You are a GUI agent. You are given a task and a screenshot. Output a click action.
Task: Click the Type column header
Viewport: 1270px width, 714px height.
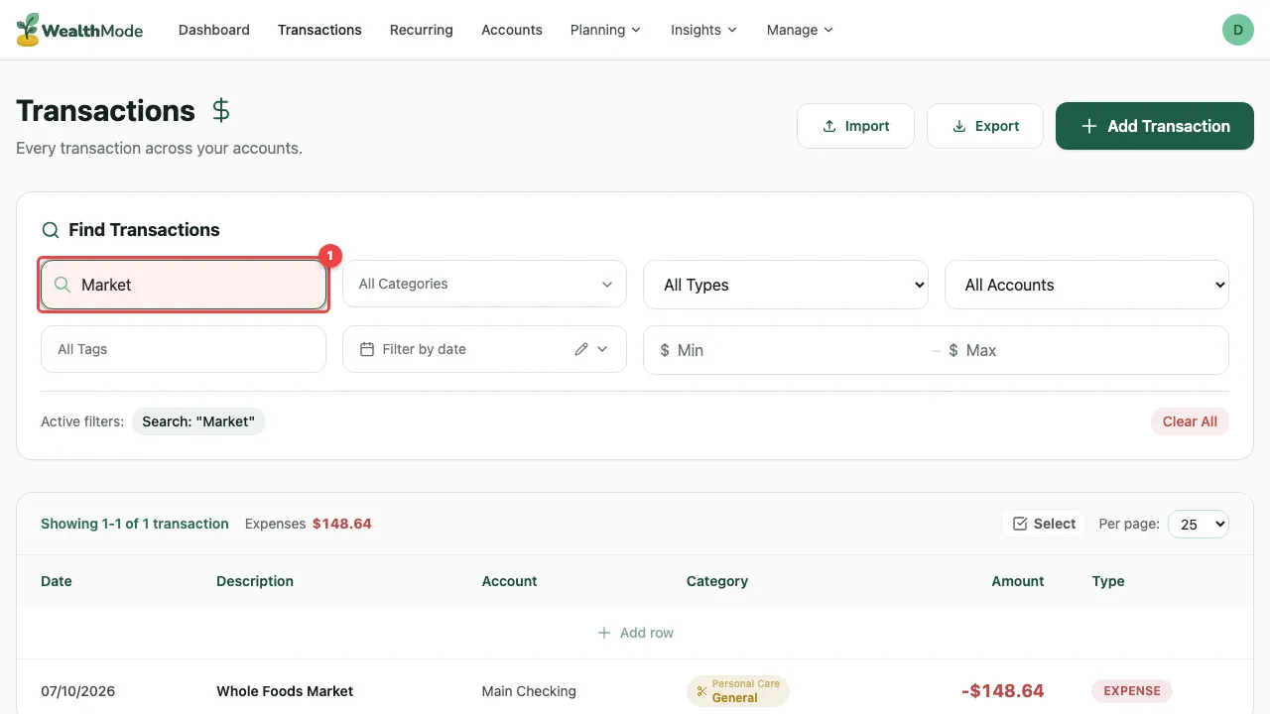(1108, 581)
